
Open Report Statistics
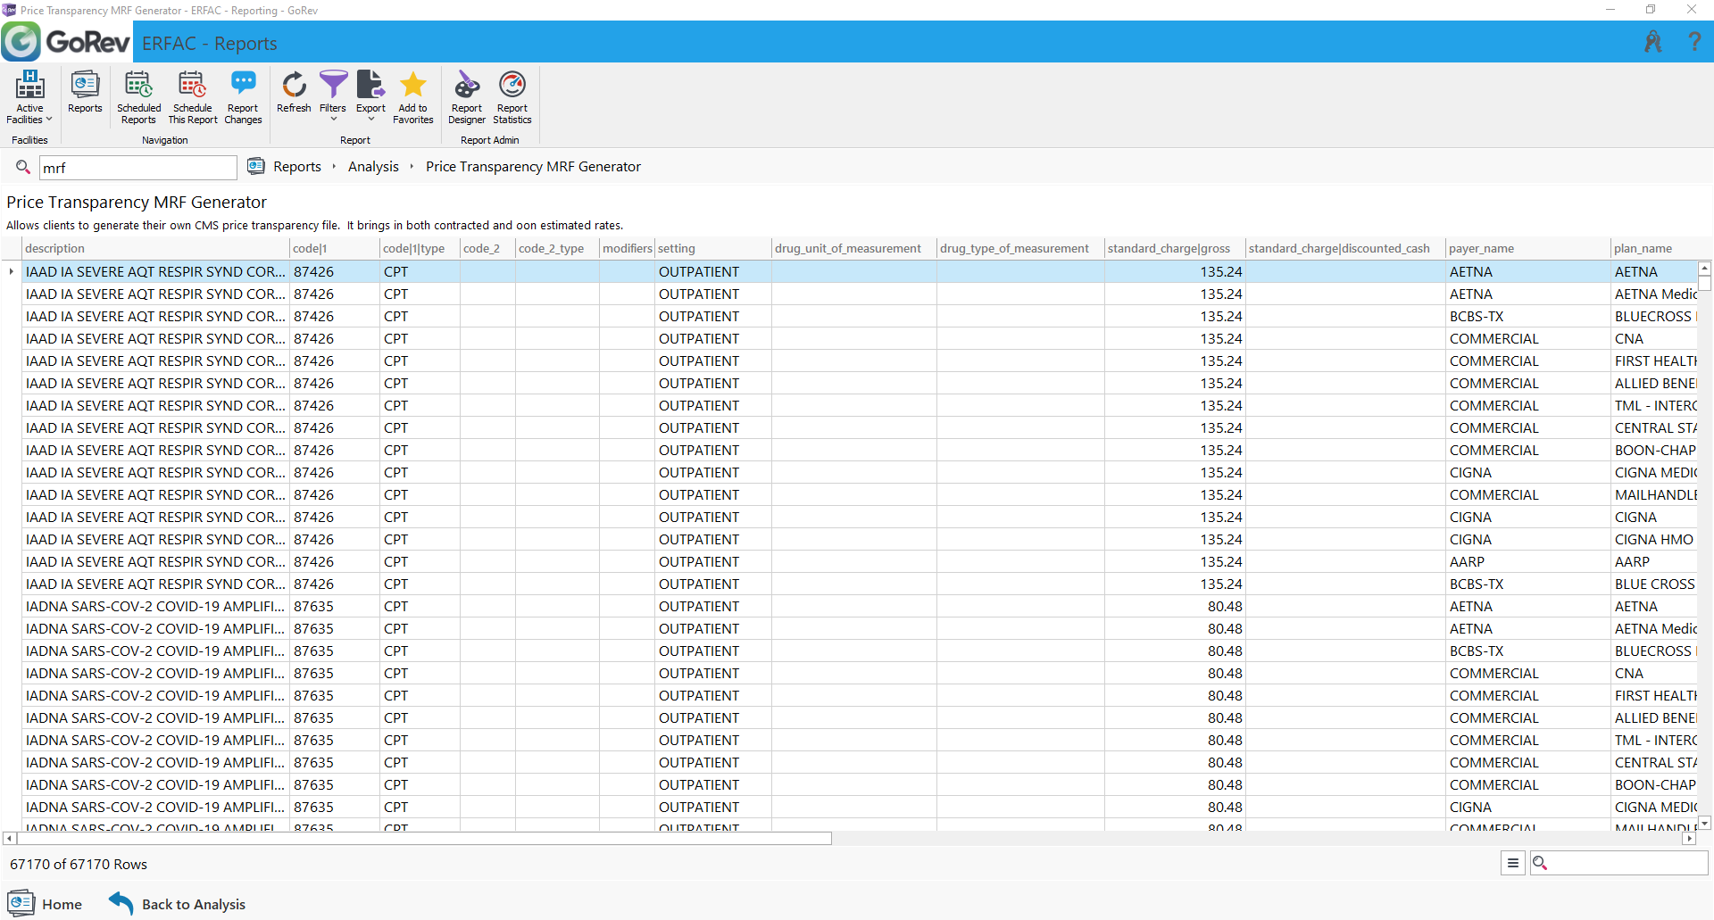point(512,97)
